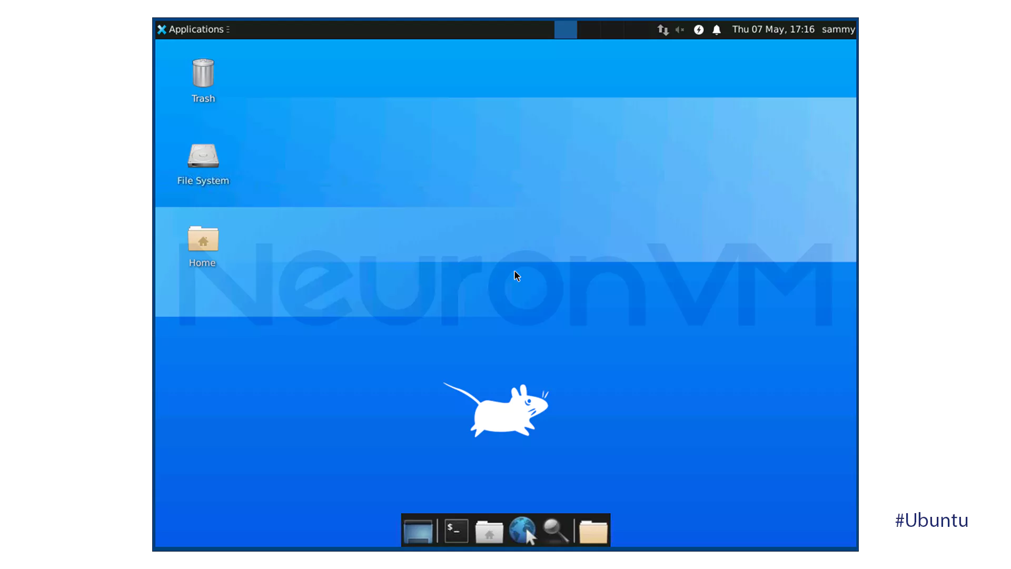Click the clock showing Thu 07 May, 17:16
Viewport: 1011px width, 569px height.
(x=773, y=30)
